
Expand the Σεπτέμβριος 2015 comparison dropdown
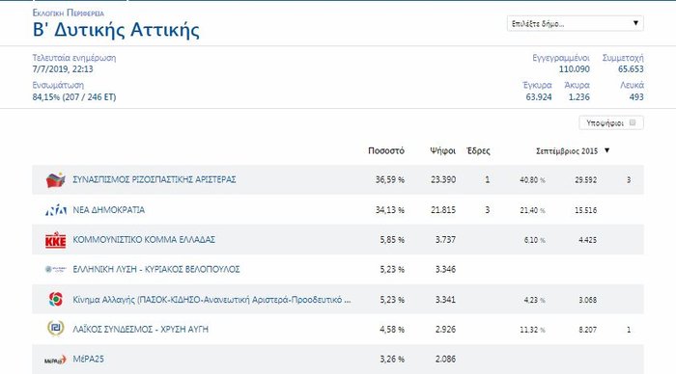click(x=573, y=150)
